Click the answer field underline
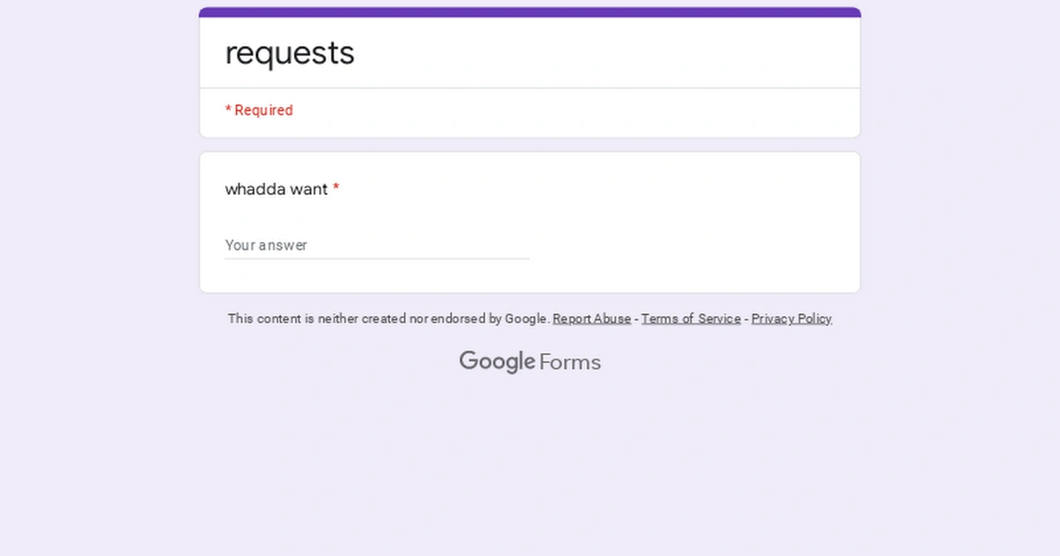The width and height of the screenshot is (1060, 556). click(x=377, y=258)
